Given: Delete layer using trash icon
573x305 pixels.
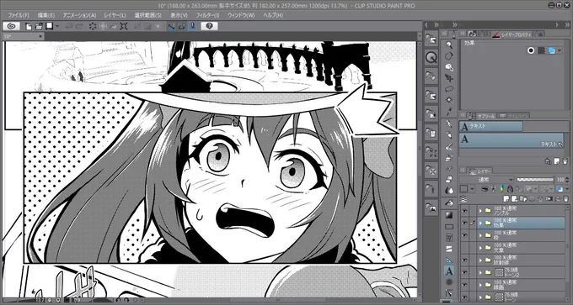Looking at the screenshot, I should 565,199.
